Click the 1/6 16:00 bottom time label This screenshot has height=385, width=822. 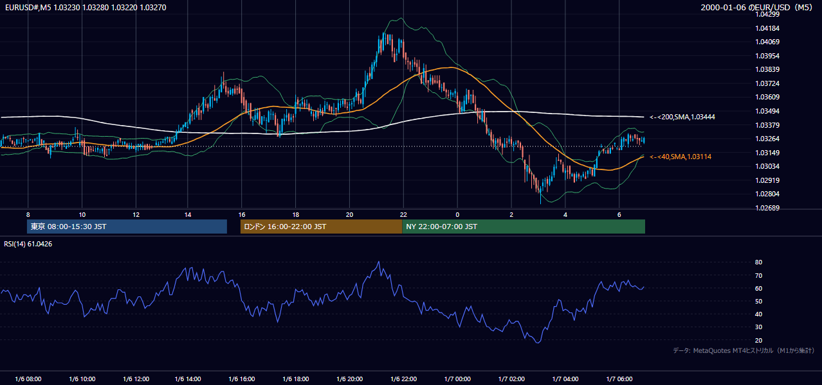(x=242, y=379)
